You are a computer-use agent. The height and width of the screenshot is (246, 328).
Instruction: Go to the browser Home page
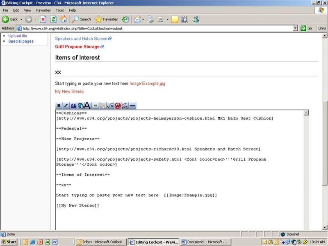[x=64, y=19]
